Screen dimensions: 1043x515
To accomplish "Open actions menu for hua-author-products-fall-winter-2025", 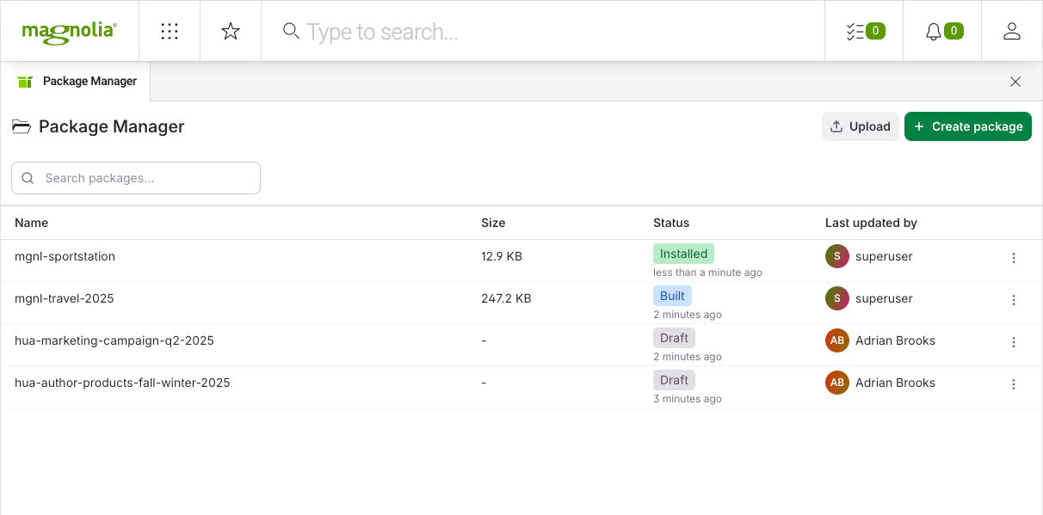I will click(x=1014, y=384).
